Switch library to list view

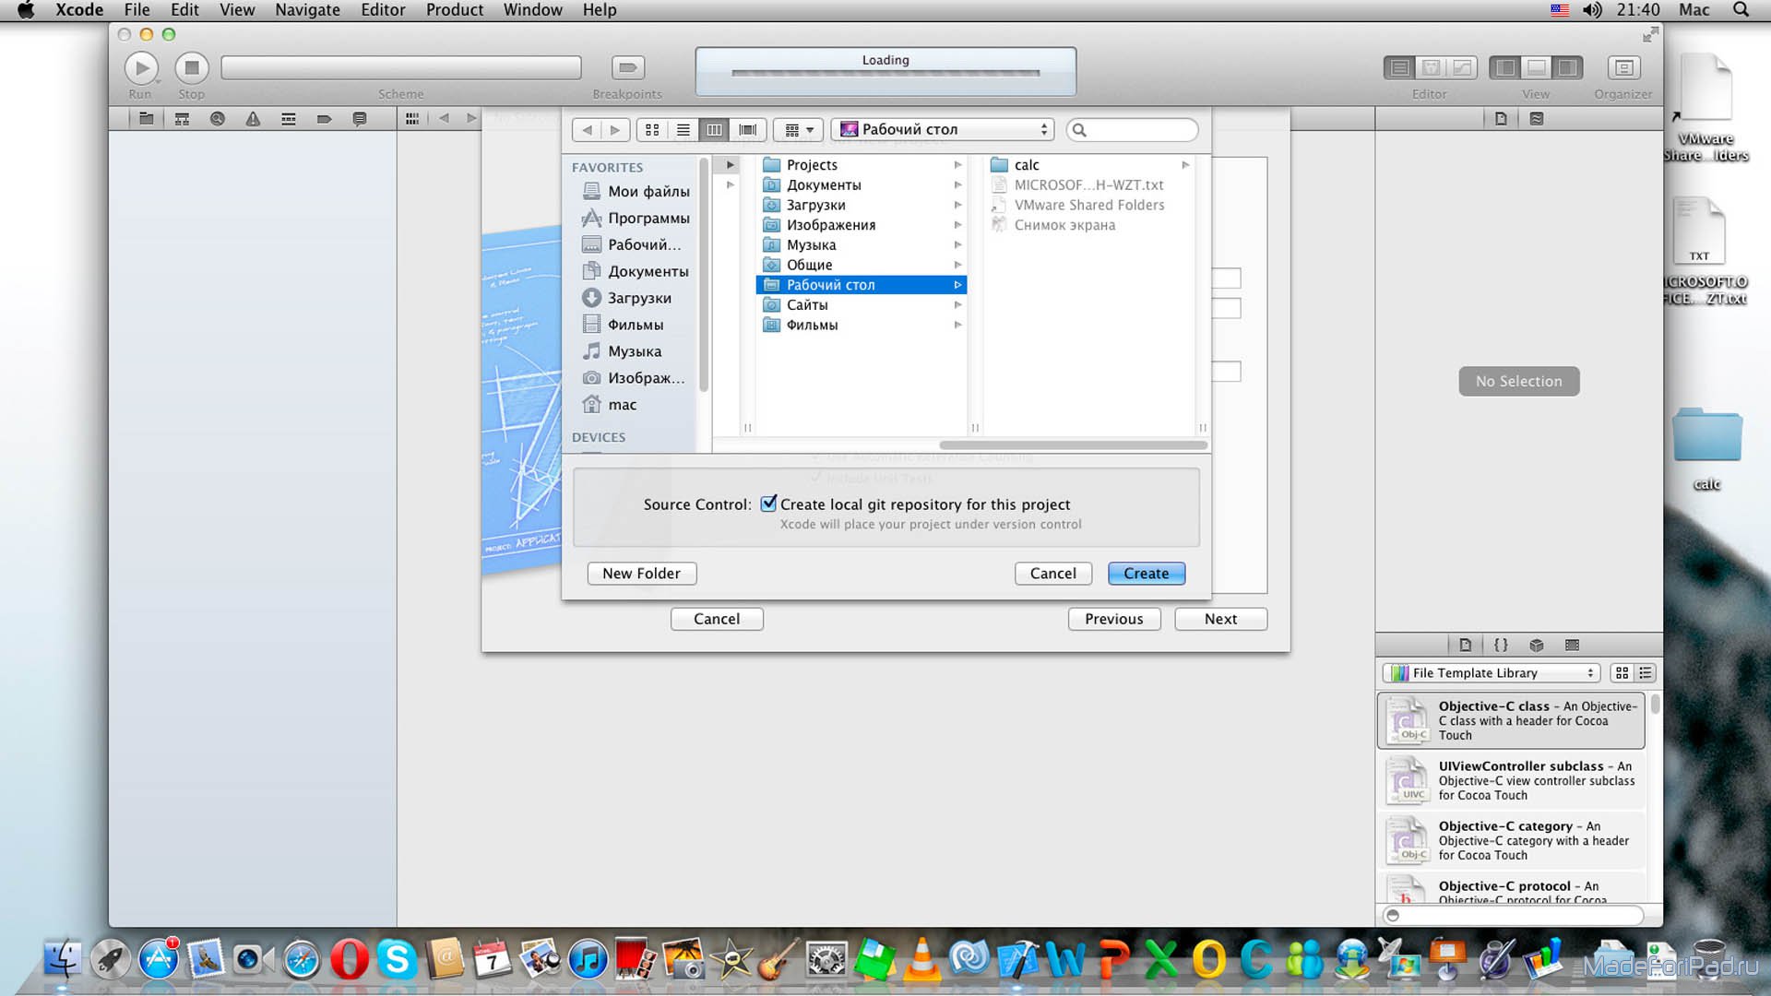click(1646, 673)
